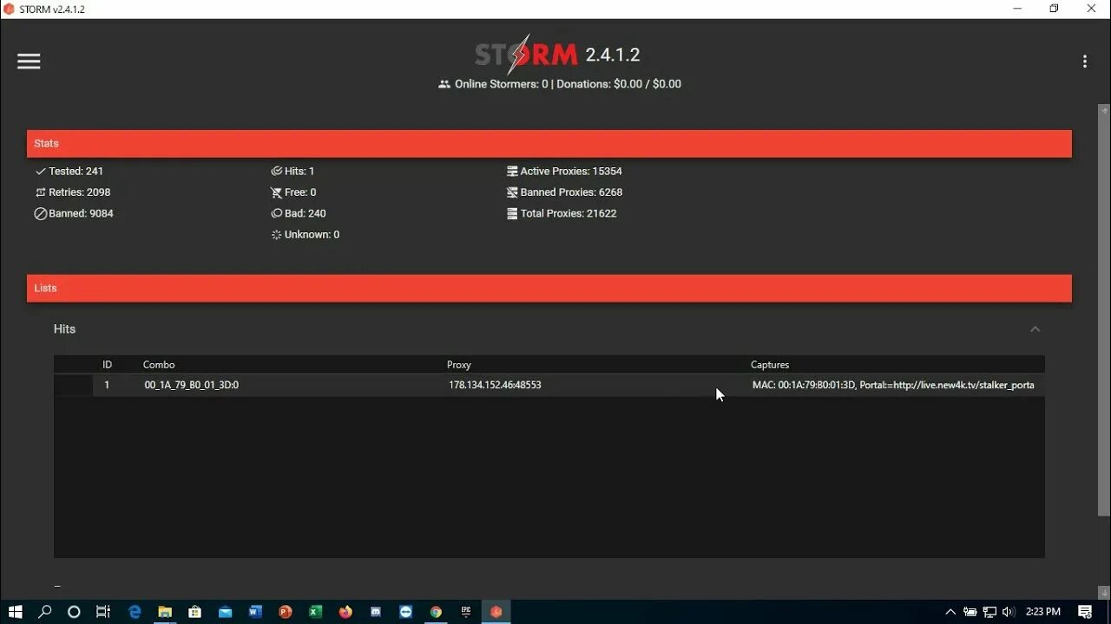Click the Hits: 1 stat

click(293, 172)
